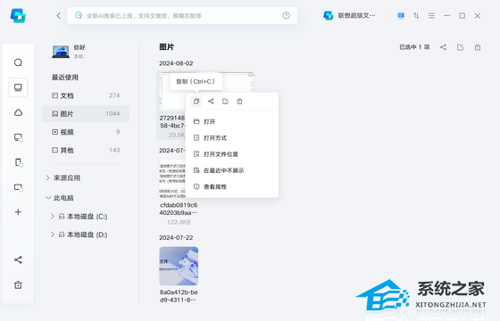Click the blue monitor device icon in the title bar
The width and height of the screenshot is (500, 321).
pos(401,16)
